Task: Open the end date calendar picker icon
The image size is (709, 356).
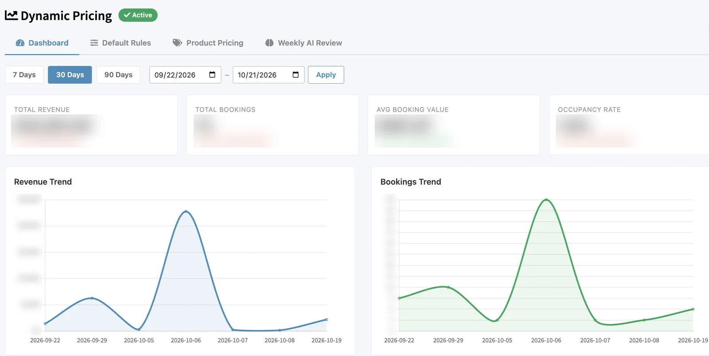Action: (x=296, y=74)
